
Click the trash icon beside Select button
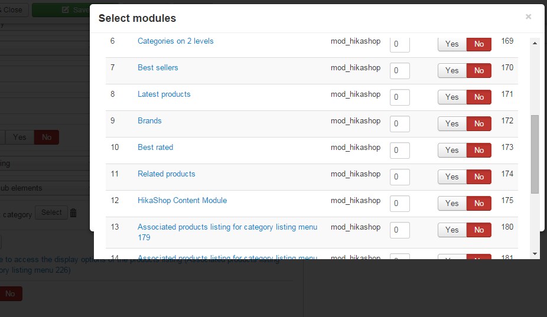point(73,213)
